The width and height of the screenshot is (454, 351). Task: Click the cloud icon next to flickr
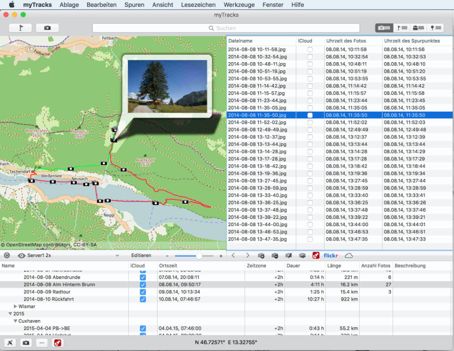[x=349, y=256]
